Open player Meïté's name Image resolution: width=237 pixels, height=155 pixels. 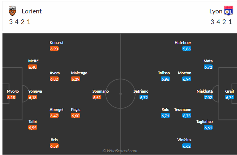(33, 61)
